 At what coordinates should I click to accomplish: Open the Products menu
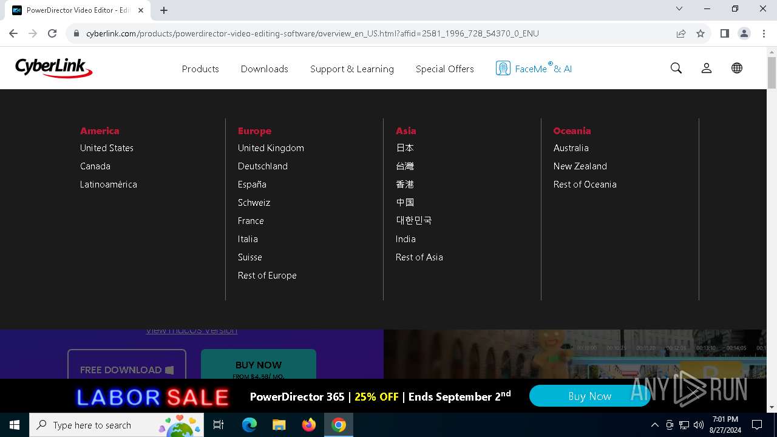(200, 69)
